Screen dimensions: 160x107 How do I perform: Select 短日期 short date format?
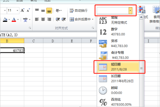click(118, 67)
